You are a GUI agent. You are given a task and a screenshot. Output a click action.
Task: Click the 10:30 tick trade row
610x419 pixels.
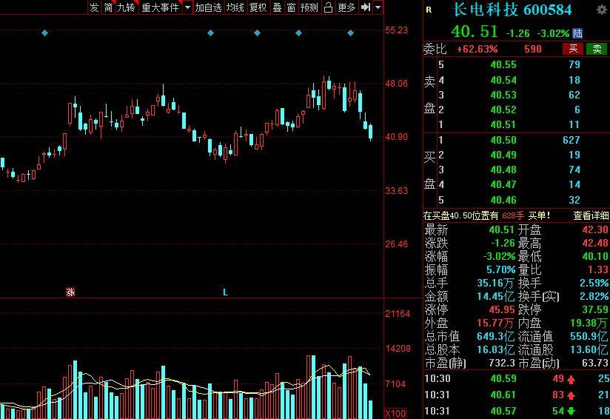[x=517, y=378]
